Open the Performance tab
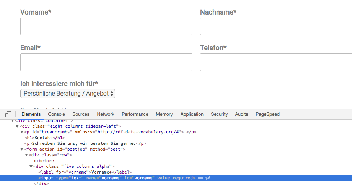This screenshot has height=185, width=352. [135, 114]
